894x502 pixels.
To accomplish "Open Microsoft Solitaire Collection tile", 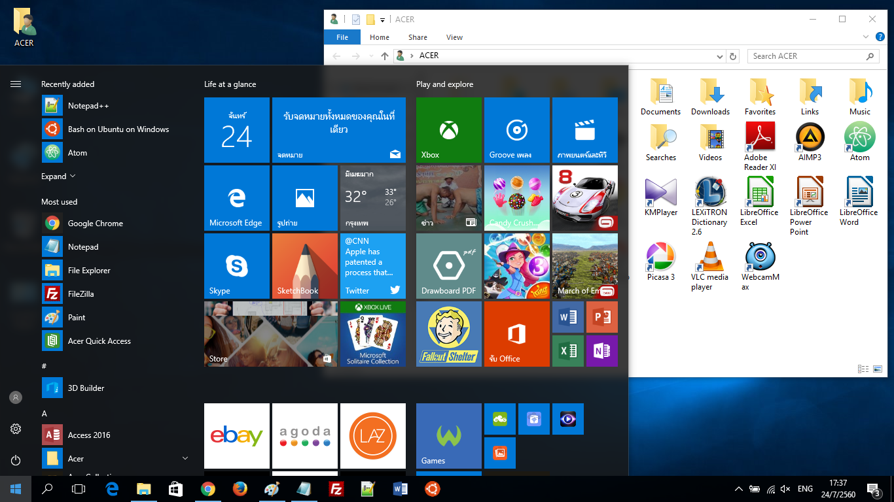I will (x=373, y=334).
